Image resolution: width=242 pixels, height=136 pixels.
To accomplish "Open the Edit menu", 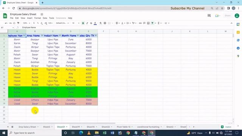I will tap(17, 18).
